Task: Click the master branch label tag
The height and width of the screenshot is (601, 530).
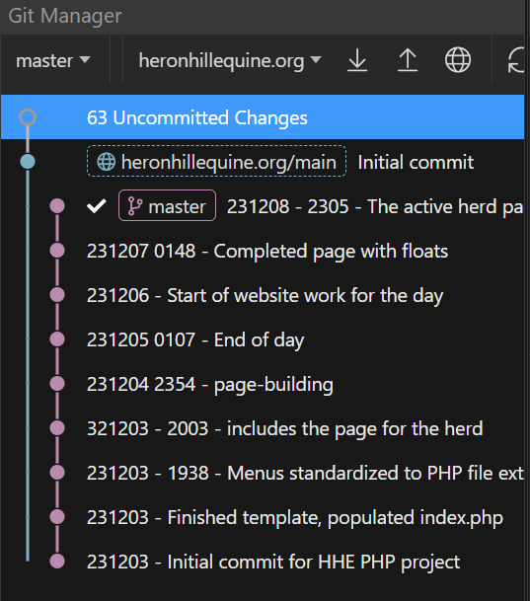Action: click(x=167, y=206)
